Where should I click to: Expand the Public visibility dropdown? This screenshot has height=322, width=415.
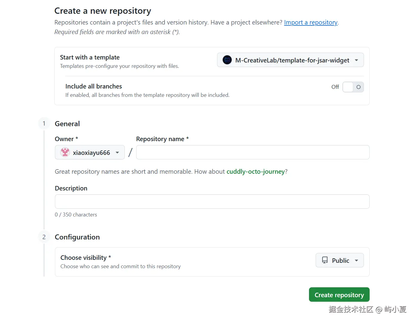339,260
